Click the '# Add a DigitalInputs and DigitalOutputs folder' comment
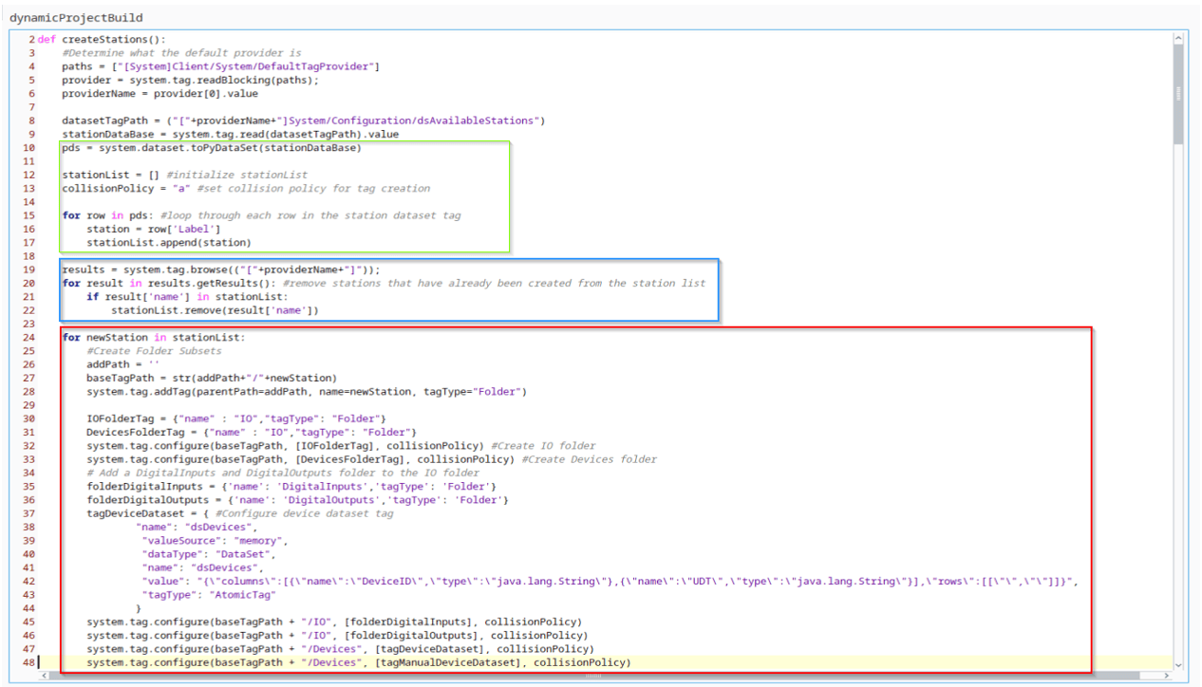Image resolution: width=1202 pixels, height=687 pixels. click(x=283, y=473)
